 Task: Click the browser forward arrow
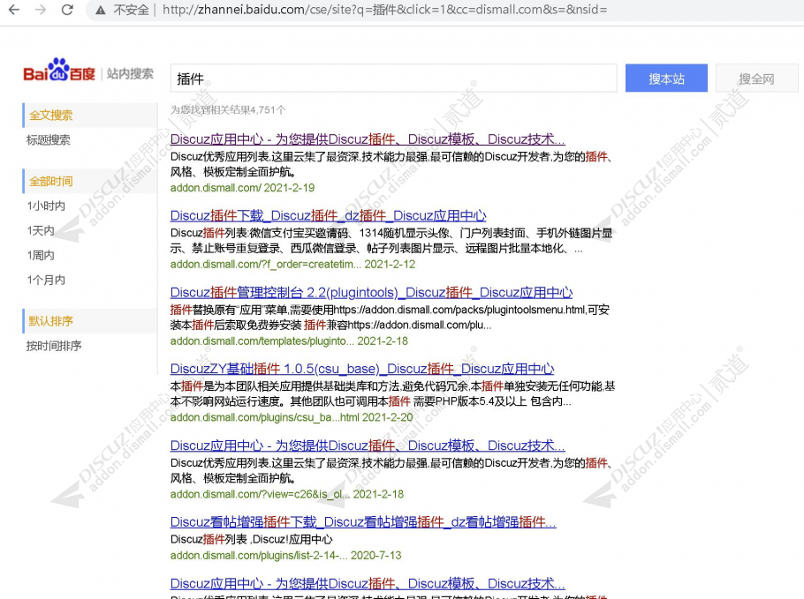[x=41, y=10]
